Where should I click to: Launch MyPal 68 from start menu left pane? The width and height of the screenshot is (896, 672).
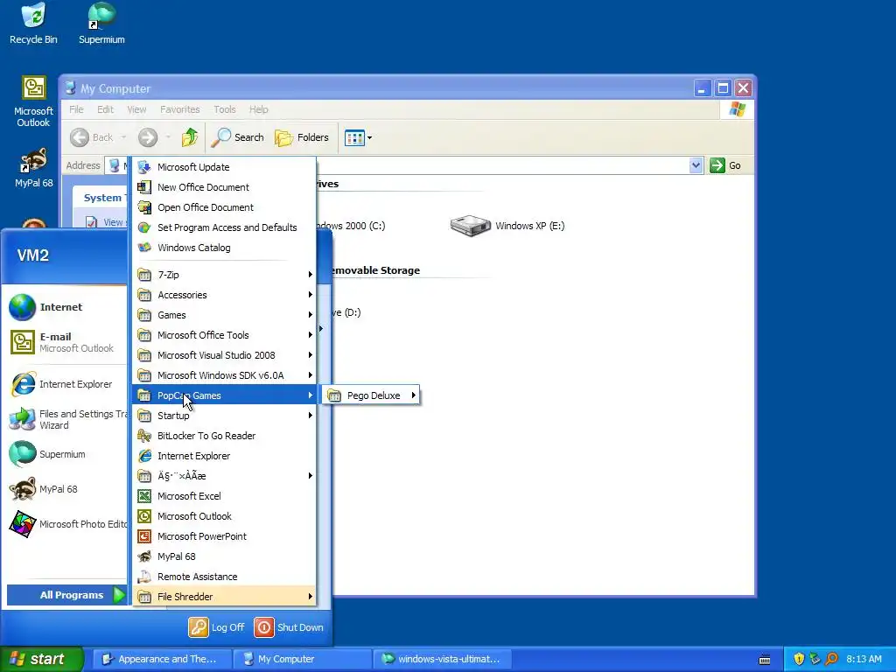(66, 489)
